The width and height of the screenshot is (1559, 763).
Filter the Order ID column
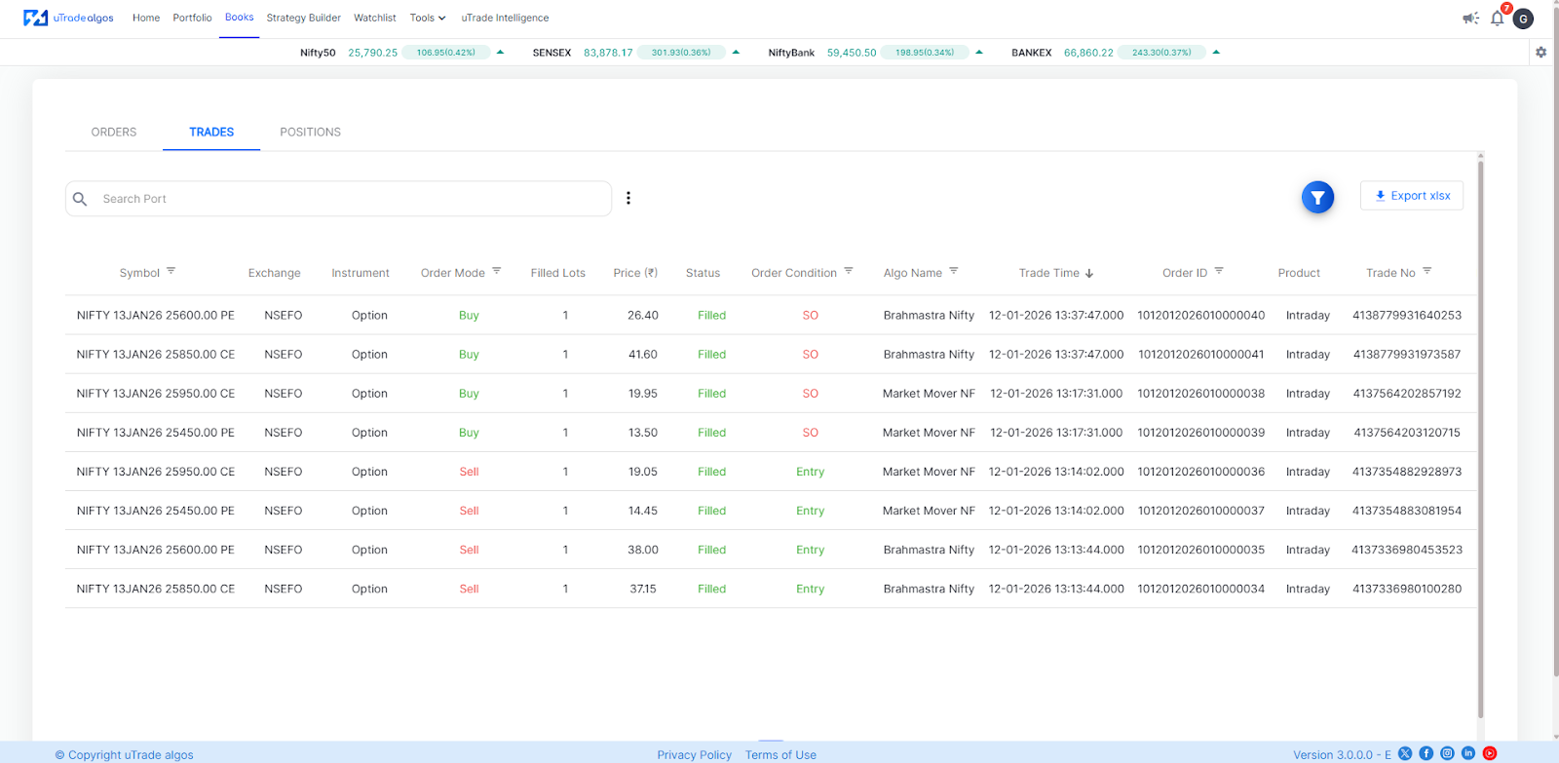[x=1219, y=271]
